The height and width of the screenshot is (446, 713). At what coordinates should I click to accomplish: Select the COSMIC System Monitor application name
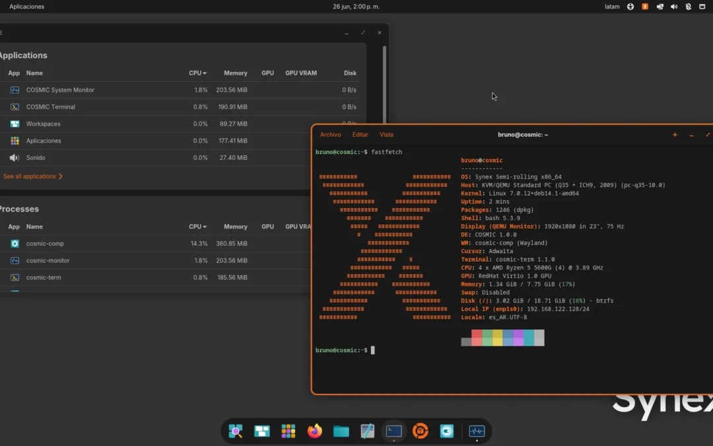coord(60,90)
